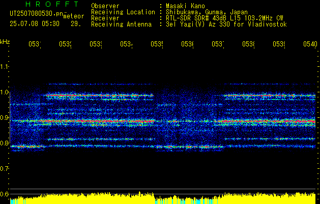
Task: Select the observer name Masaki Kano
Action: 185,6
